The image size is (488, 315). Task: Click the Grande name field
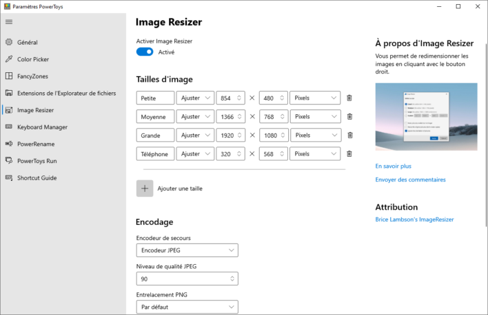click(155, 135)
